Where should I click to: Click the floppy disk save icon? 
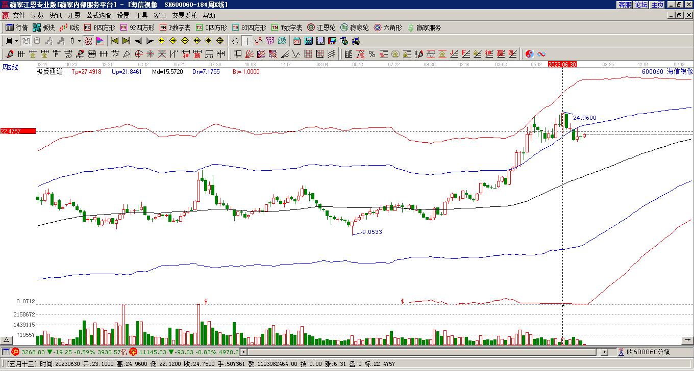click(332, 41)
